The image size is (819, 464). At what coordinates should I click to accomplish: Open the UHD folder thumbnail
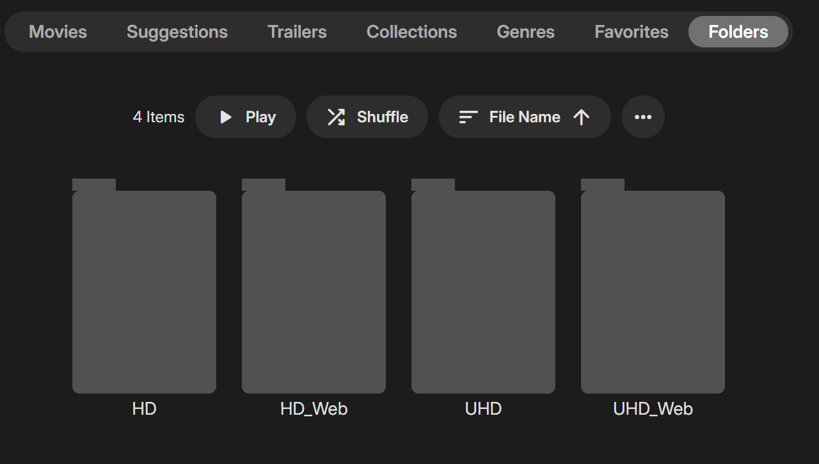pyautogui.click(x=483, y=286)
